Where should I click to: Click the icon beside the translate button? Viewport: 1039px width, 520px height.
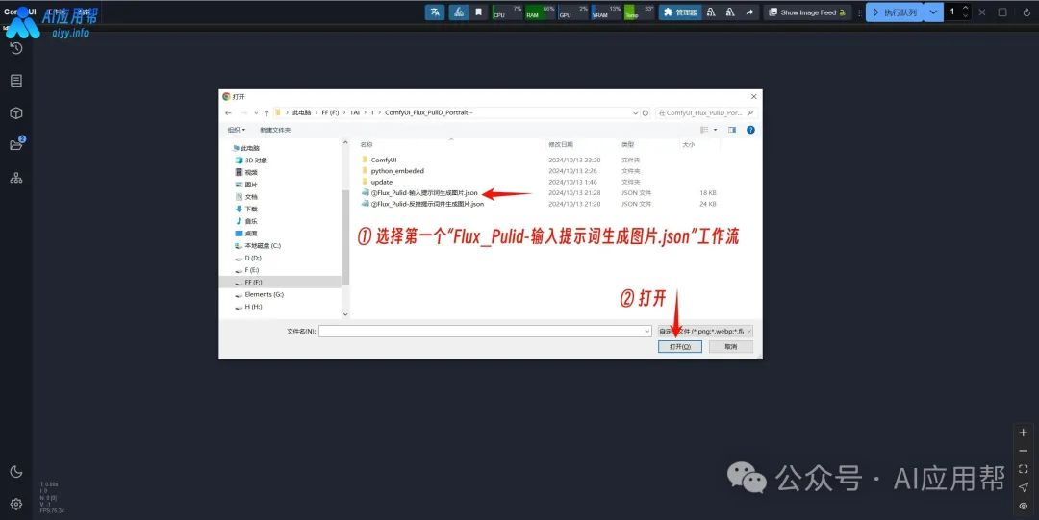click(459, 12)
